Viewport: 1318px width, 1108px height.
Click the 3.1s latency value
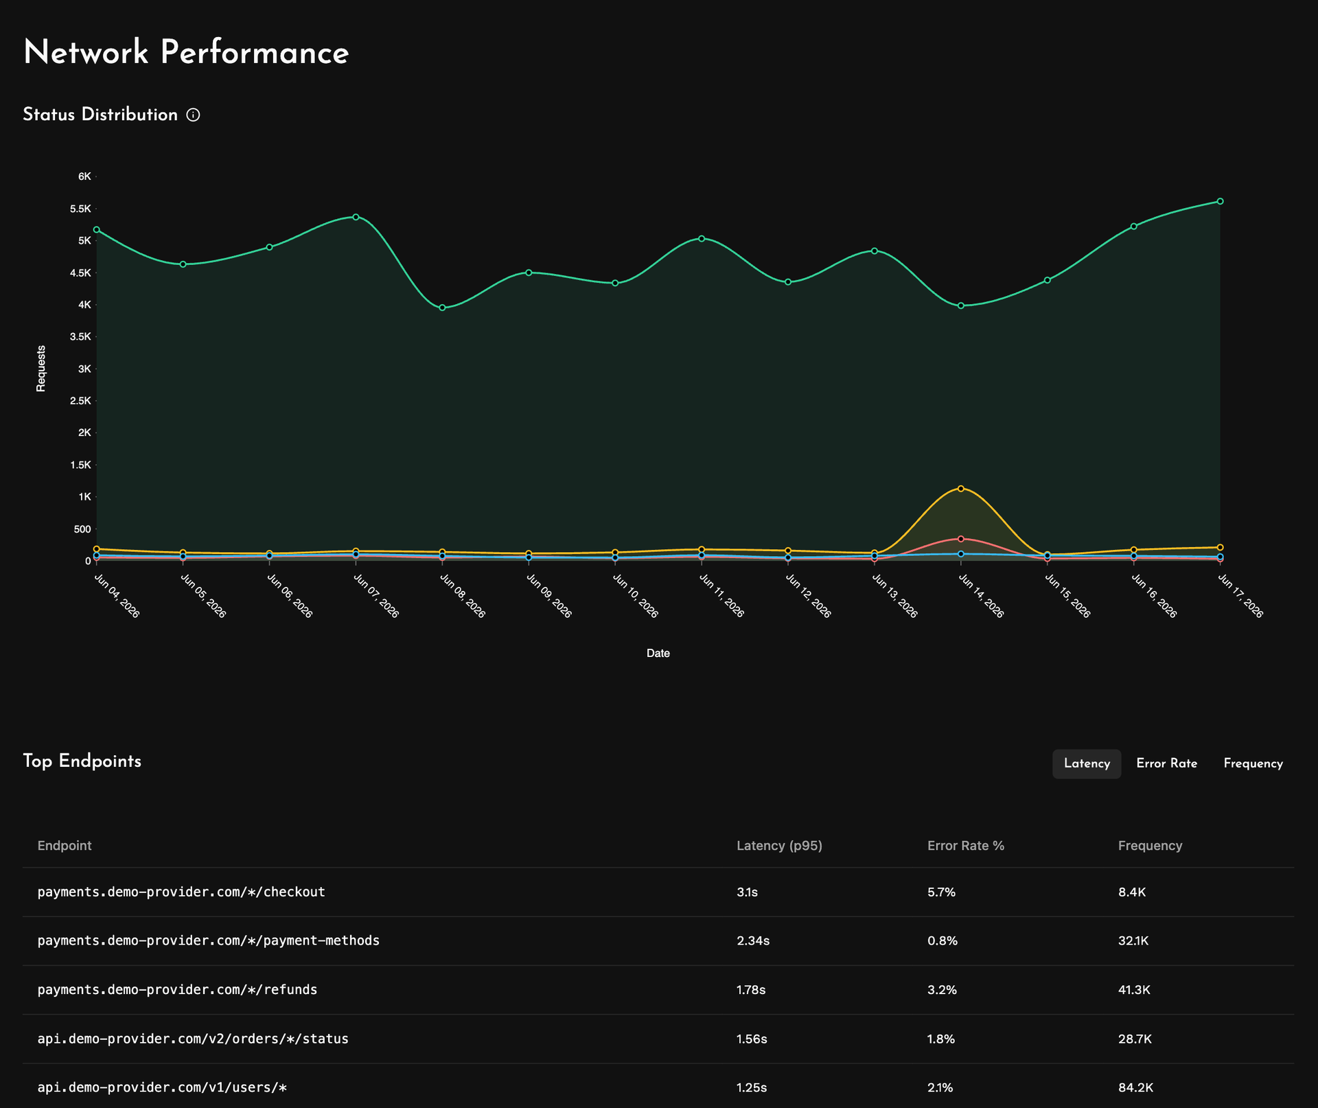[x=747, y=892]
